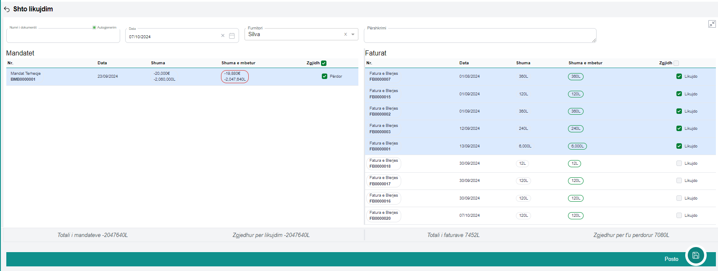
Task: Click the red-outlined remaining amount for mandate
Action: click(x=235, y=76)
